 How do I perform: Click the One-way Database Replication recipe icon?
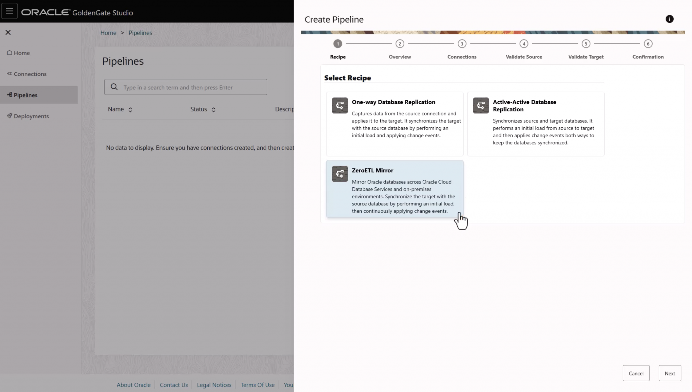[x=340, y=105]
